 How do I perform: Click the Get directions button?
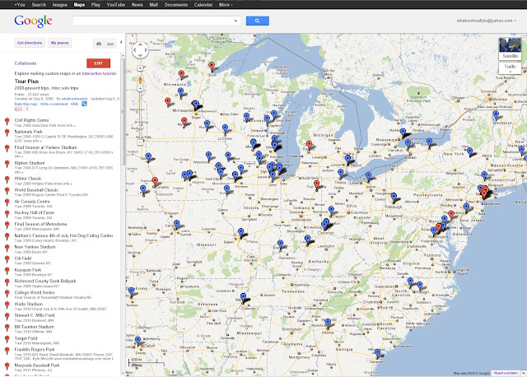coord(30,43)
